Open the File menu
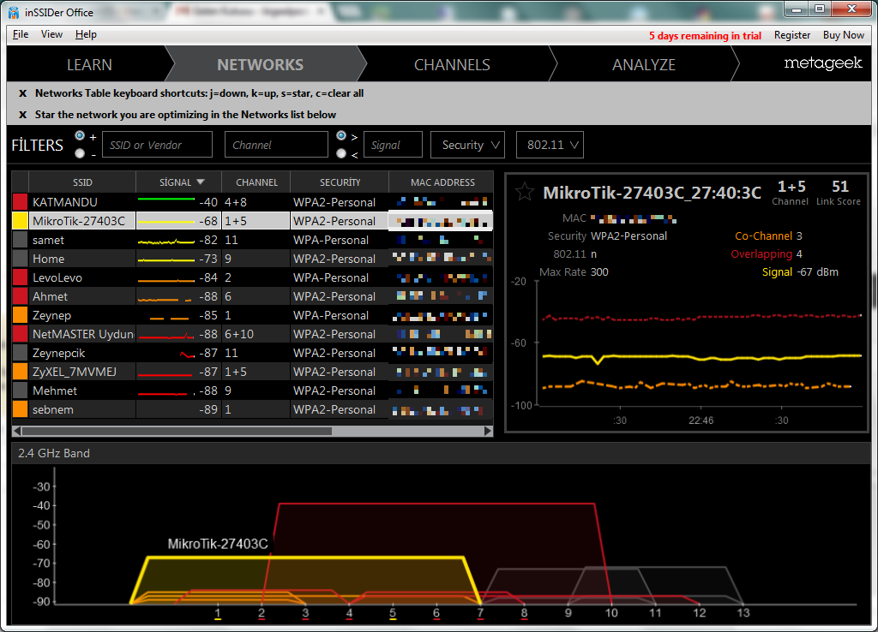The height and width of the screenshot is (632, 878). pyautogui.click(x=21, y=34)
